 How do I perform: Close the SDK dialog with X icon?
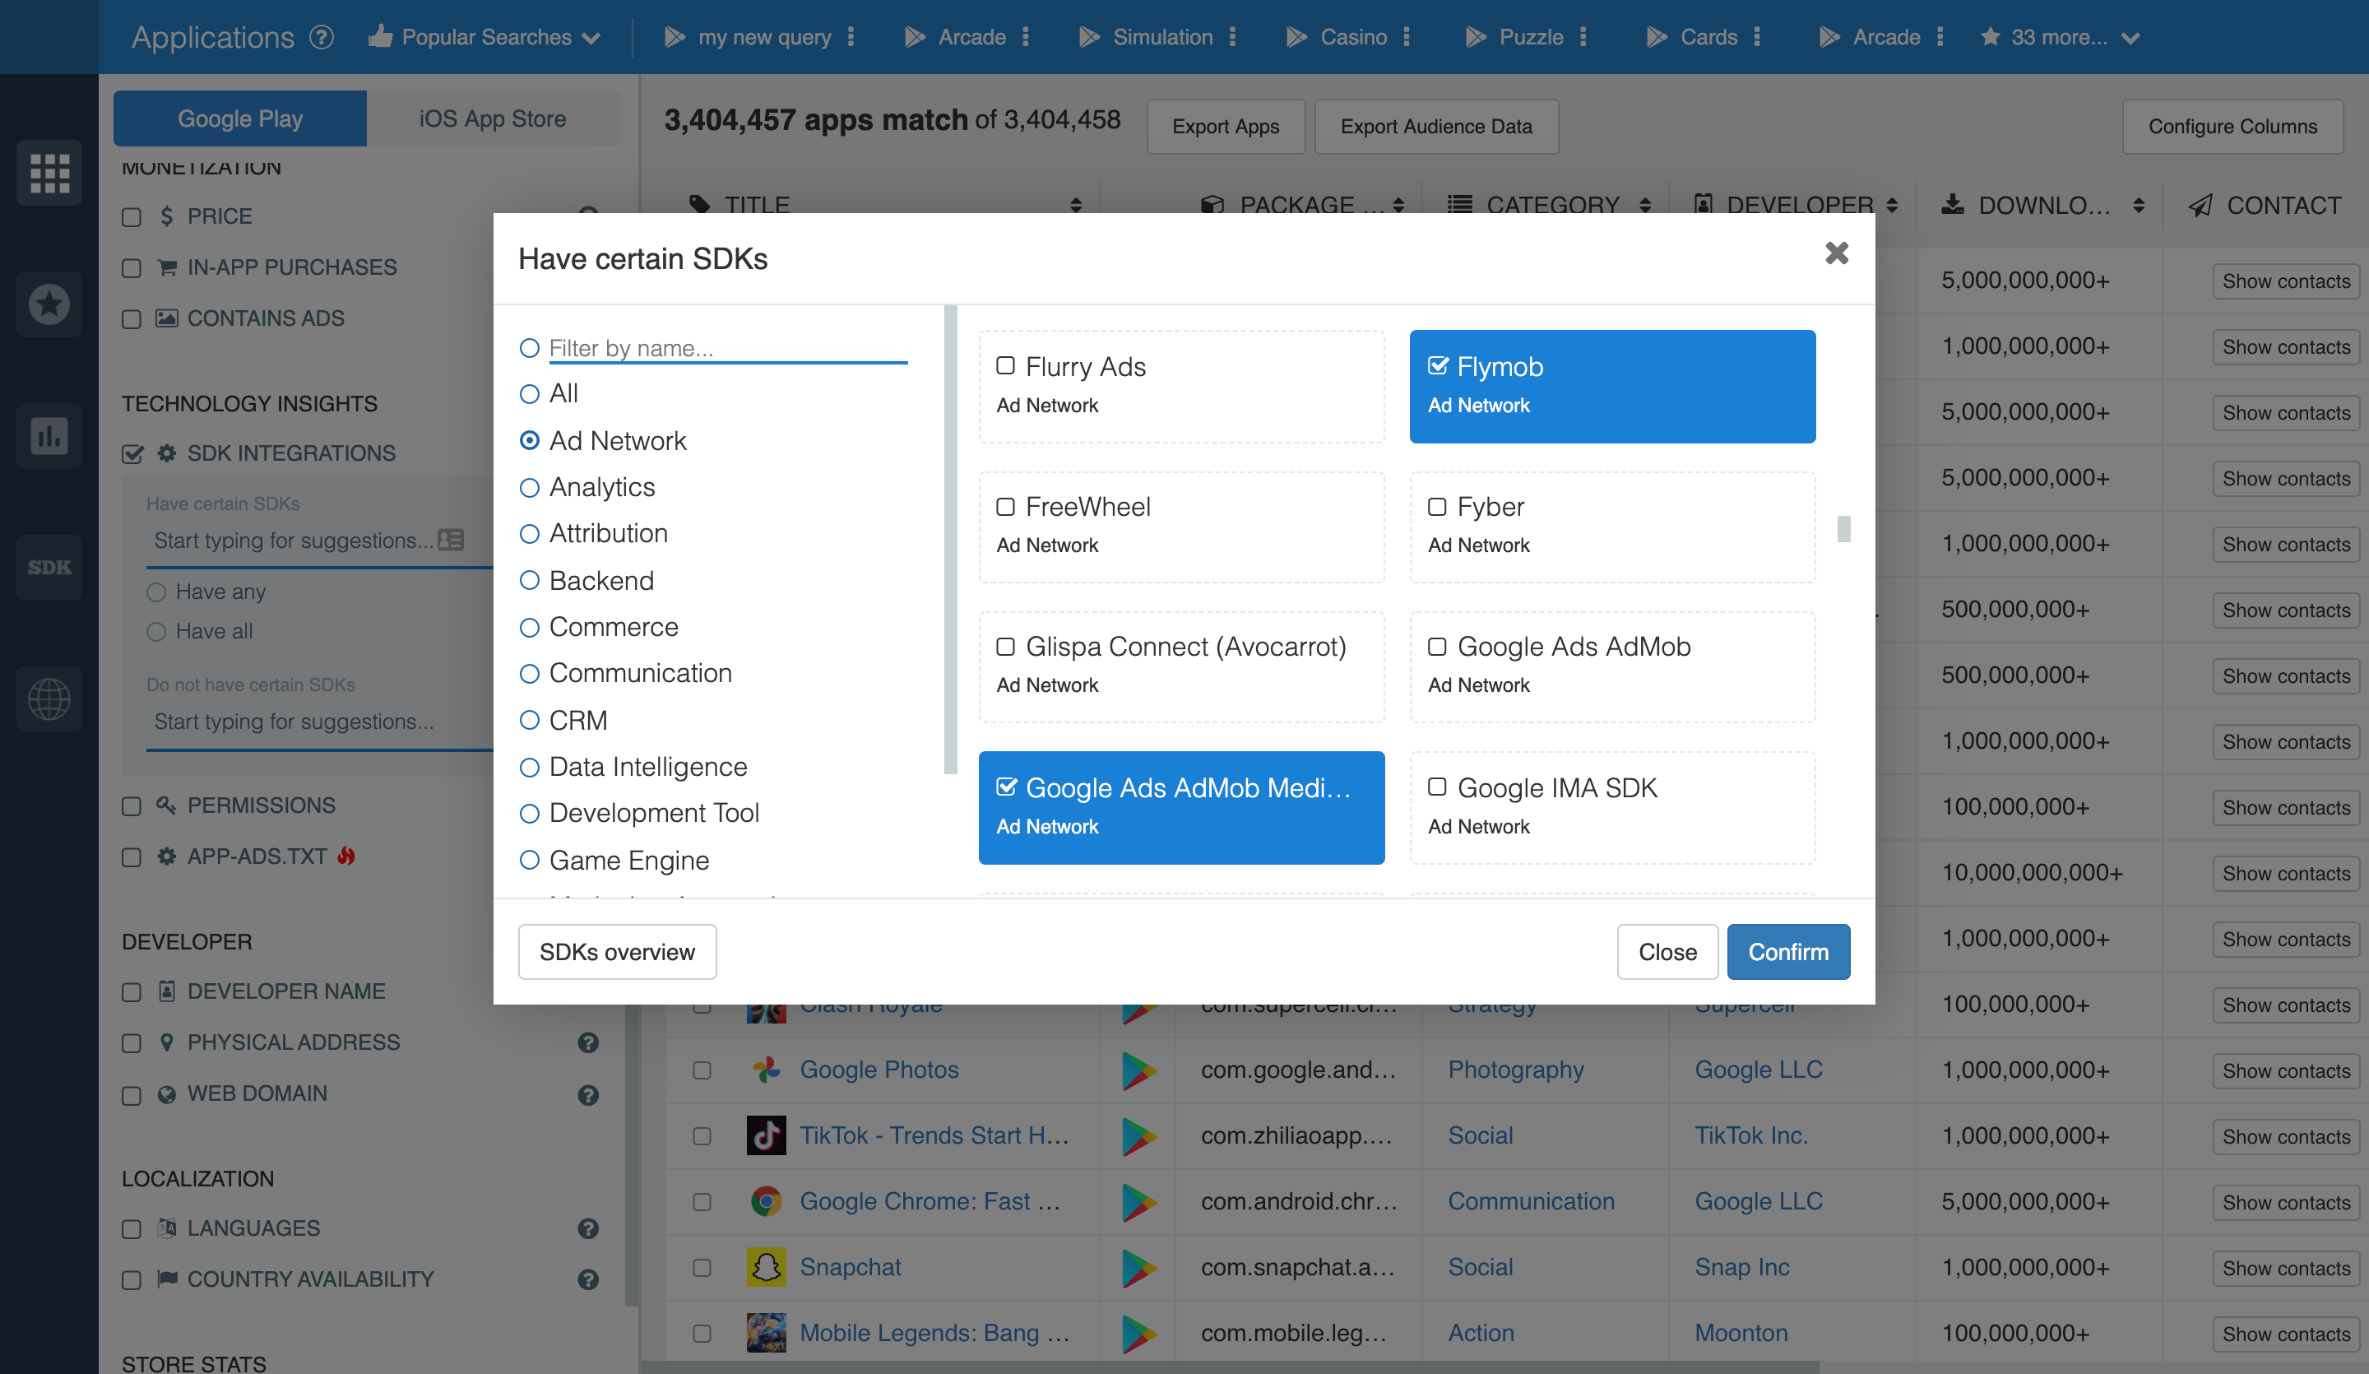(x=1836, y=253)
